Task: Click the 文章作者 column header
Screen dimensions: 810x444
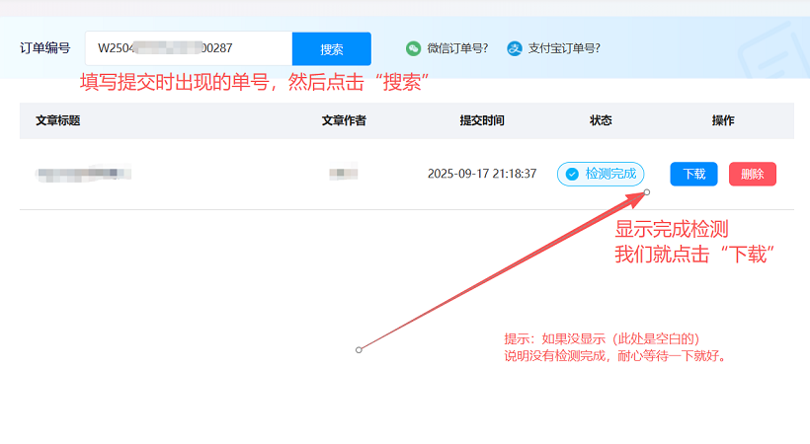Action: click(344, 120)
